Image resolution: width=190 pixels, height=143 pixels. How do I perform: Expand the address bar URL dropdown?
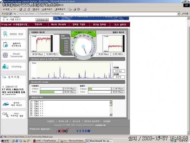pyautogui.click(x=179, y=14)
